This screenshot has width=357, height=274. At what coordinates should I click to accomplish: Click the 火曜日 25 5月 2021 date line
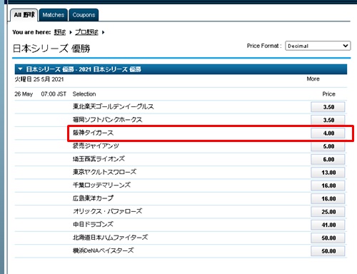tap(39, 79)
